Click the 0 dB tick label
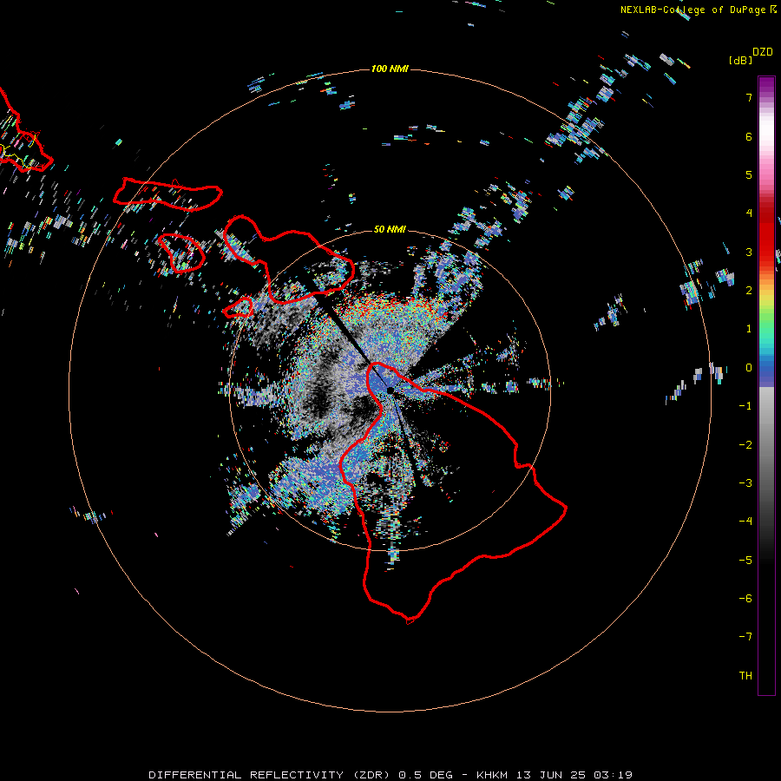 pos(749,368)
